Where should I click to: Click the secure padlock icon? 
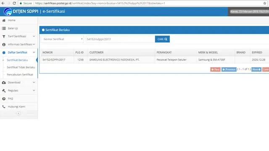coord(21,3)
